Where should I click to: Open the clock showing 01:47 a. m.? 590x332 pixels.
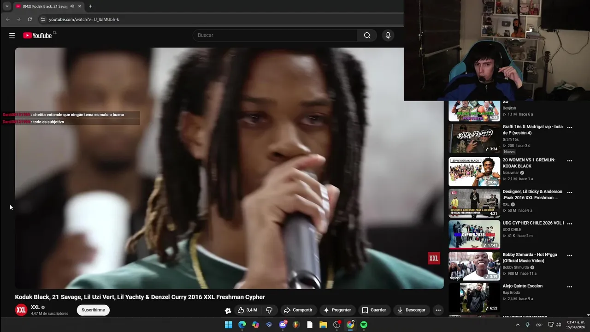576,325
